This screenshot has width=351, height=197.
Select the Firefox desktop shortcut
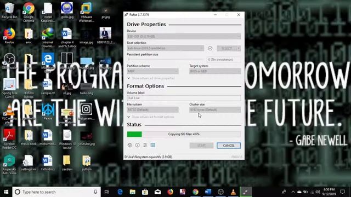[9, 36]
